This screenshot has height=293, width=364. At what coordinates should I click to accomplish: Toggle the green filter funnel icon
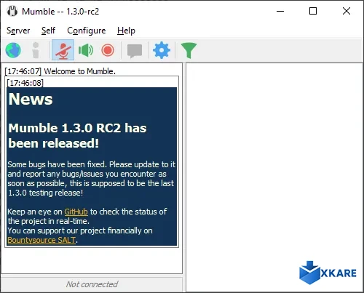pyautogui.click(x=189, y=50)
